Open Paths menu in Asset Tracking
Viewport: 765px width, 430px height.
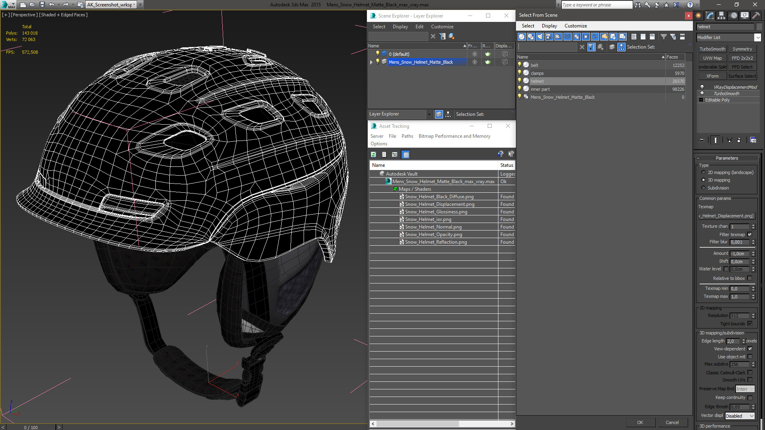coord(407,136)
